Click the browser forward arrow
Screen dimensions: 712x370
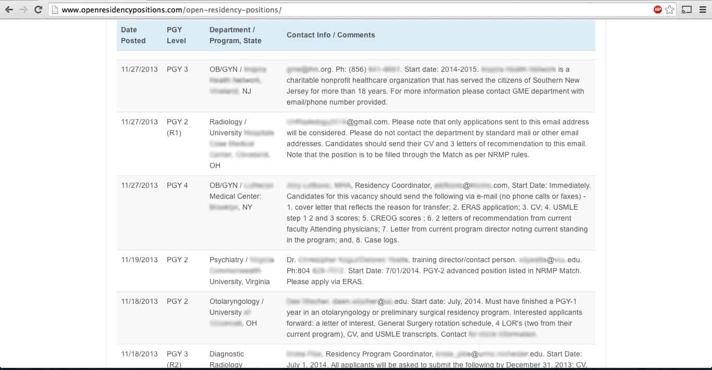tap(23, 9)
